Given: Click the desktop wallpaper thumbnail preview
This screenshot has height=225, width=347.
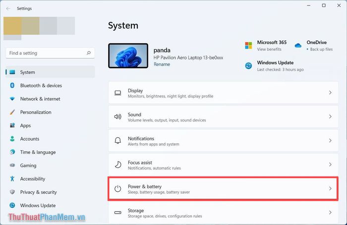Looking at the screenshot, I should (x=128, y=55).
